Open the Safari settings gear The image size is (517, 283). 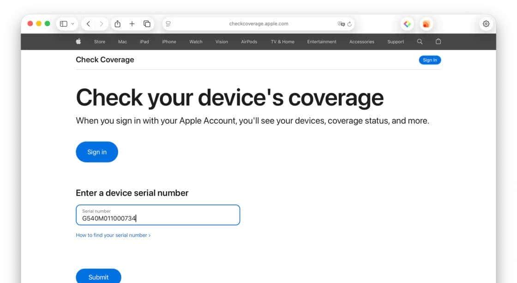click(x=486, y=24)
